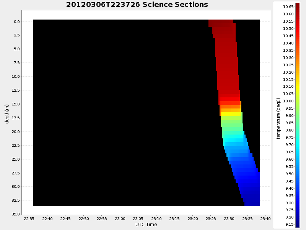This screenshot has width=306, height=230.
Task: Click the 22.5 depth tick label
Action: click(16, 146)
